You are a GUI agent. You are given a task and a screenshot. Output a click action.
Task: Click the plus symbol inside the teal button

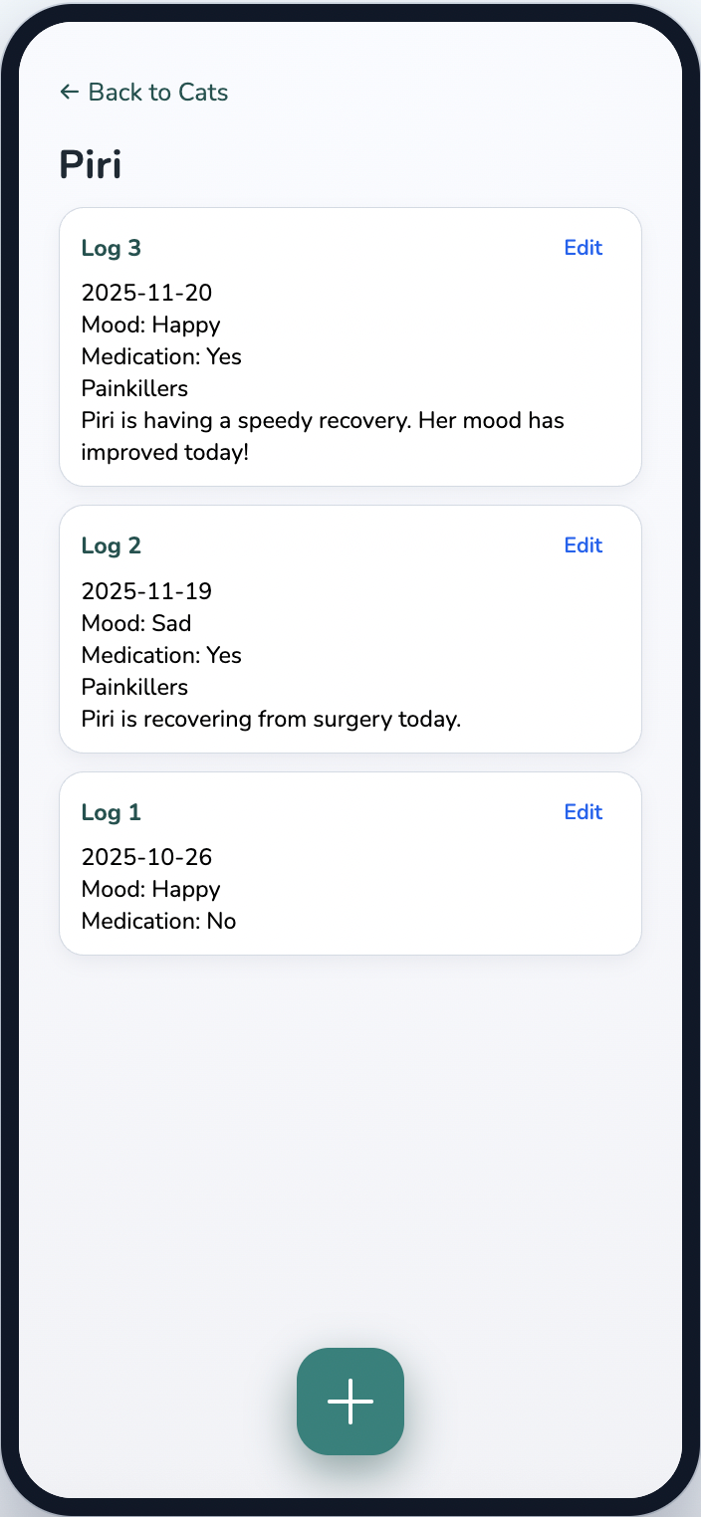350,1401
